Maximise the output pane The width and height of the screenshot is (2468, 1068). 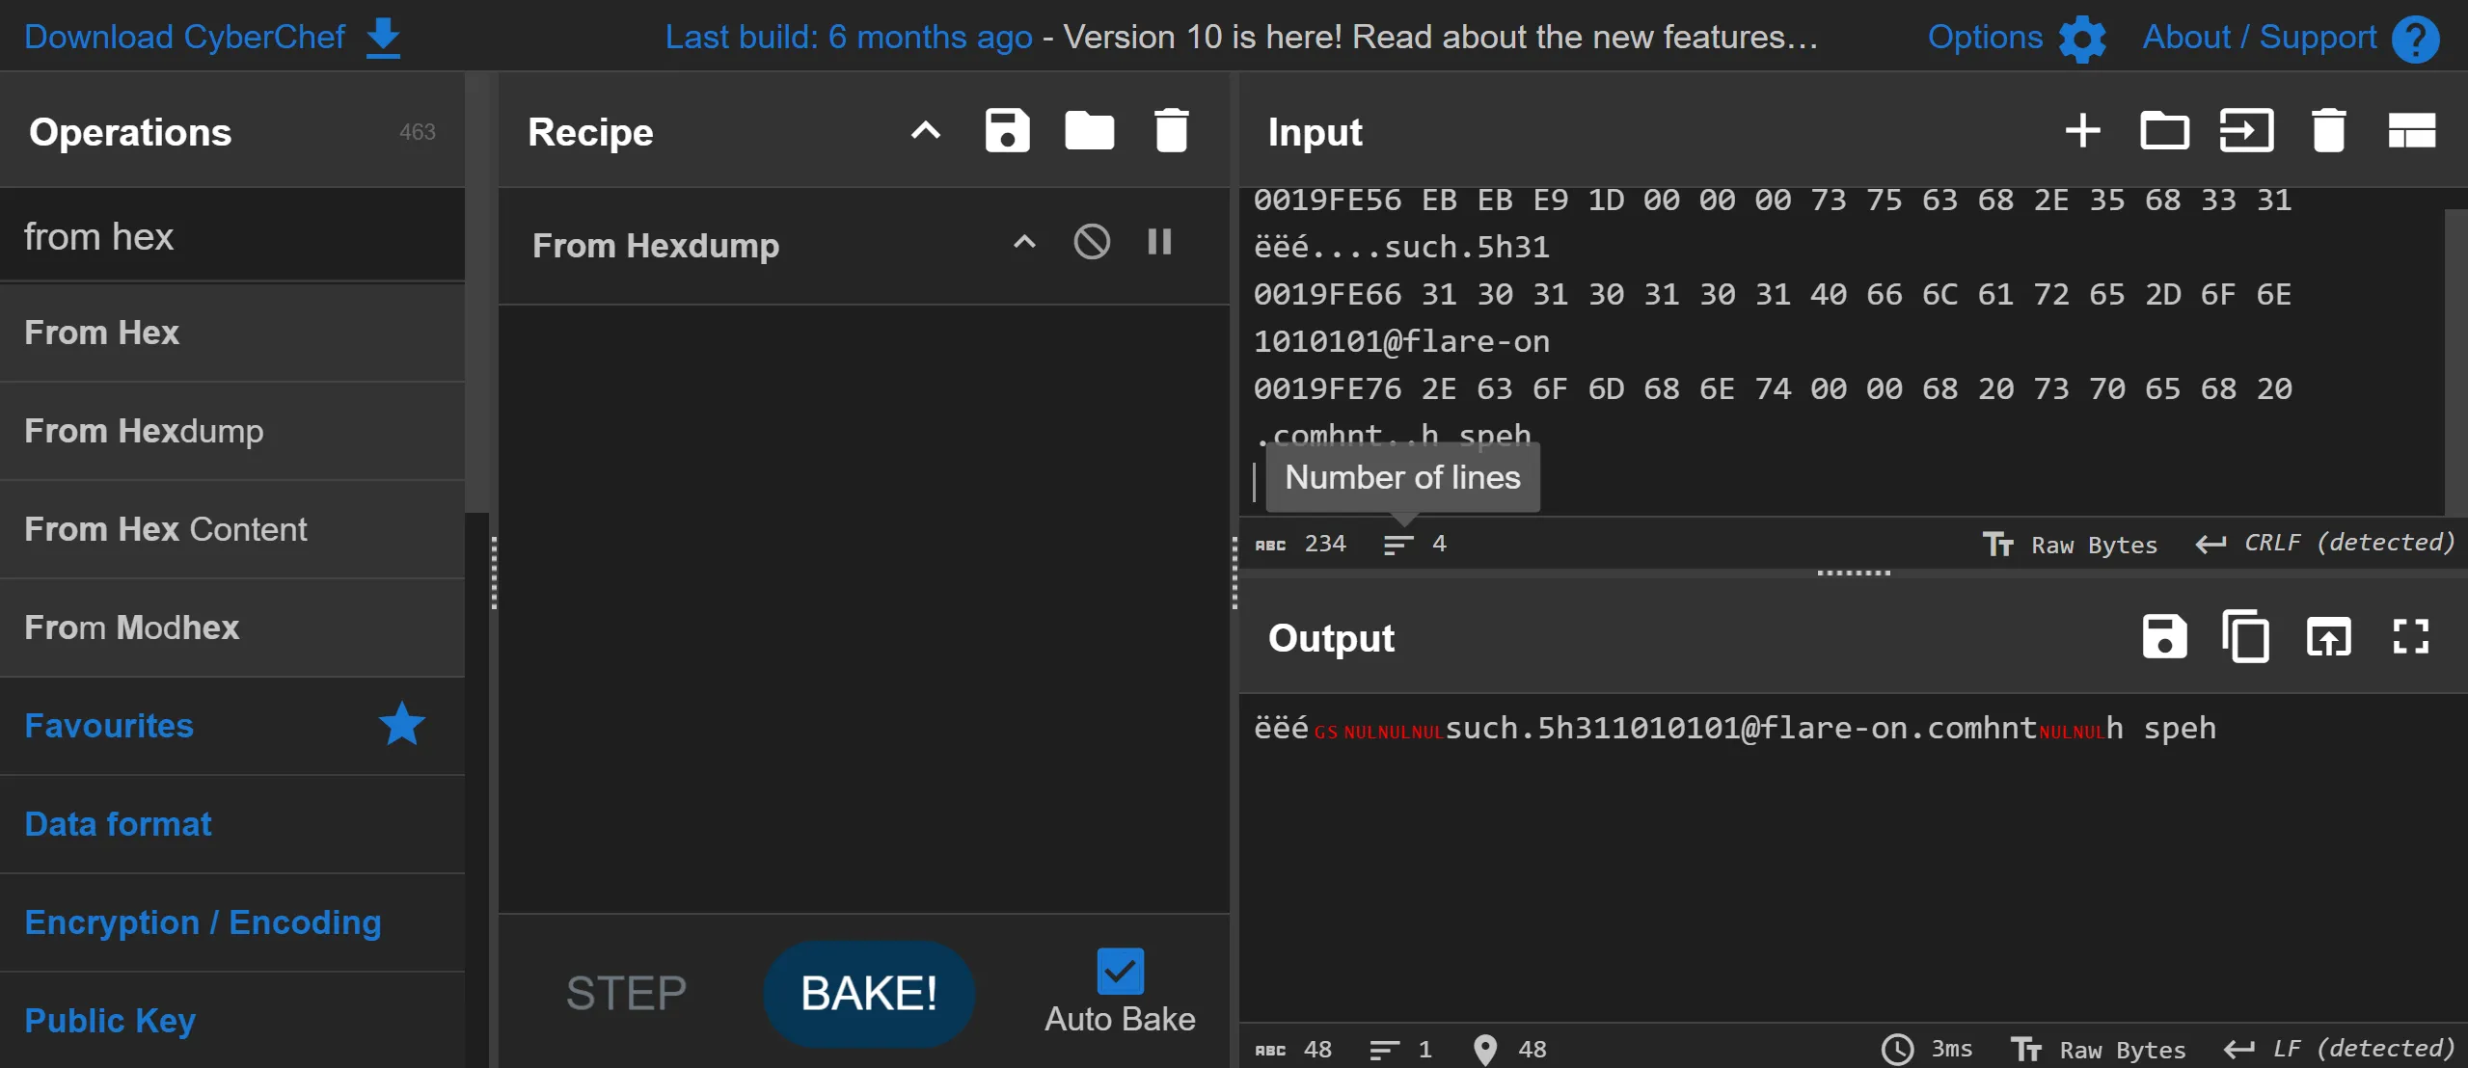(x=2410, y=637)
